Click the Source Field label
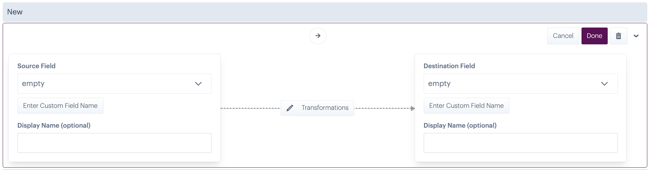The image size is (650, 170). click(x=36, y=66)
